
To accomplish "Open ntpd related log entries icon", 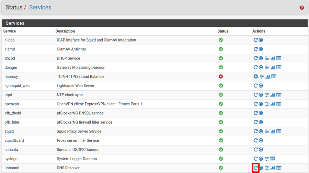I will point(279,95).
